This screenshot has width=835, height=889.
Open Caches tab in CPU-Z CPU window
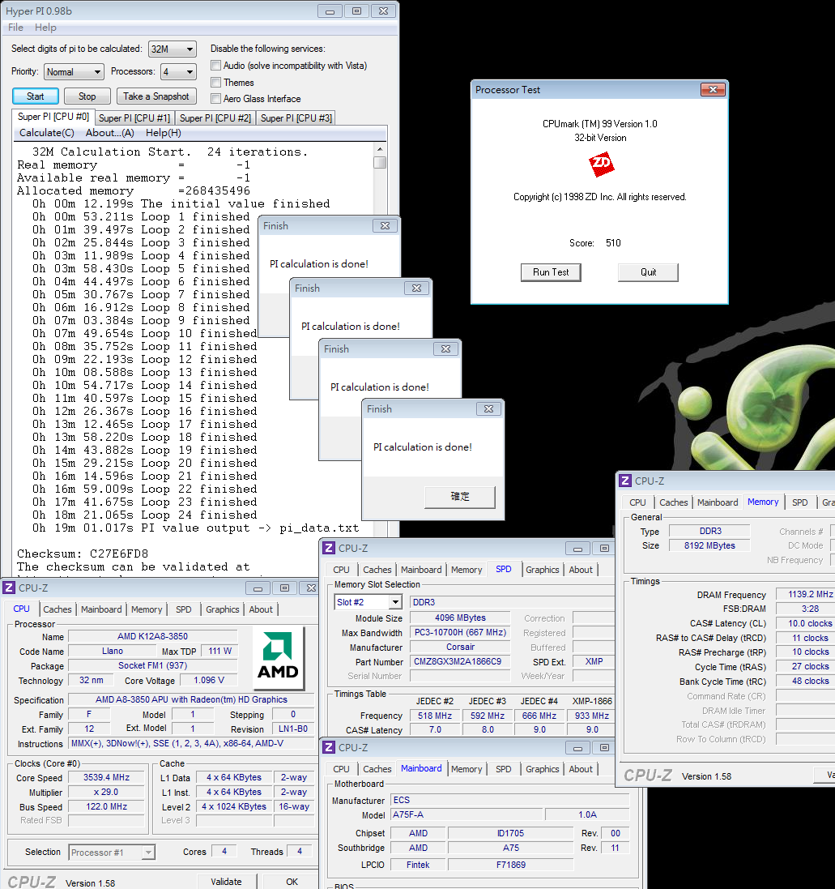click(x=58, y=609)
